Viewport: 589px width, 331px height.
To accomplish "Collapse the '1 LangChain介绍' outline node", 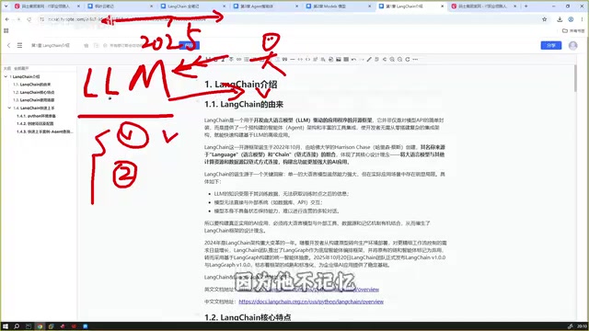I will 6,76.
